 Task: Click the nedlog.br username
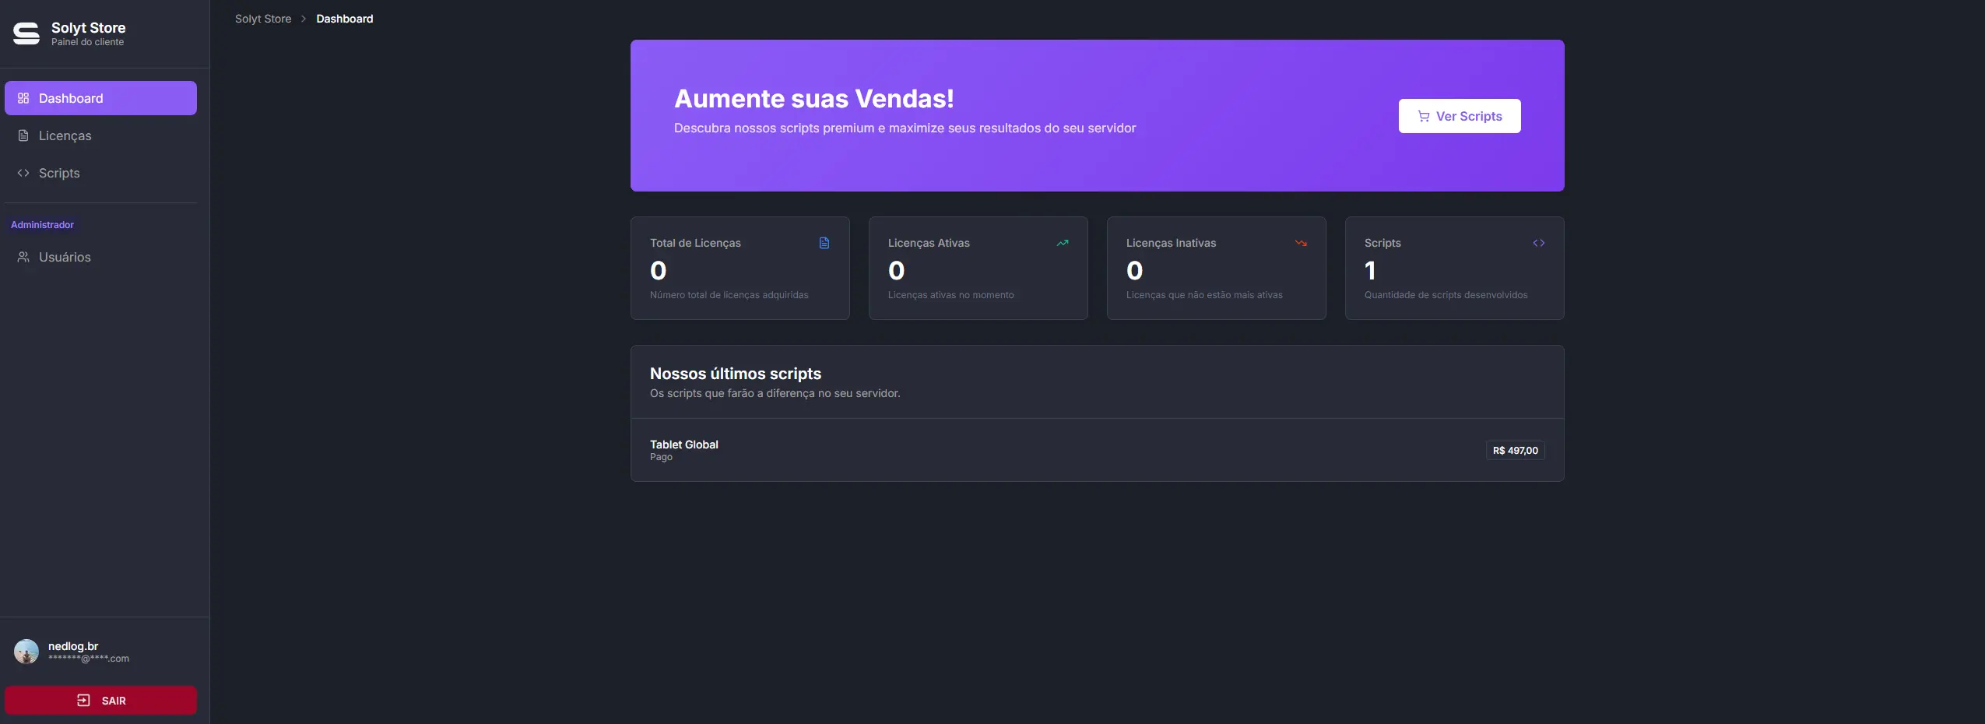coord(73,646)
